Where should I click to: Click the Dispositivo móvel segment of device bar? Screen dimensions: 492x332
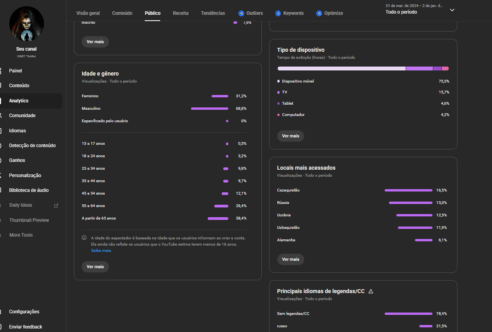tap(341, 69)
